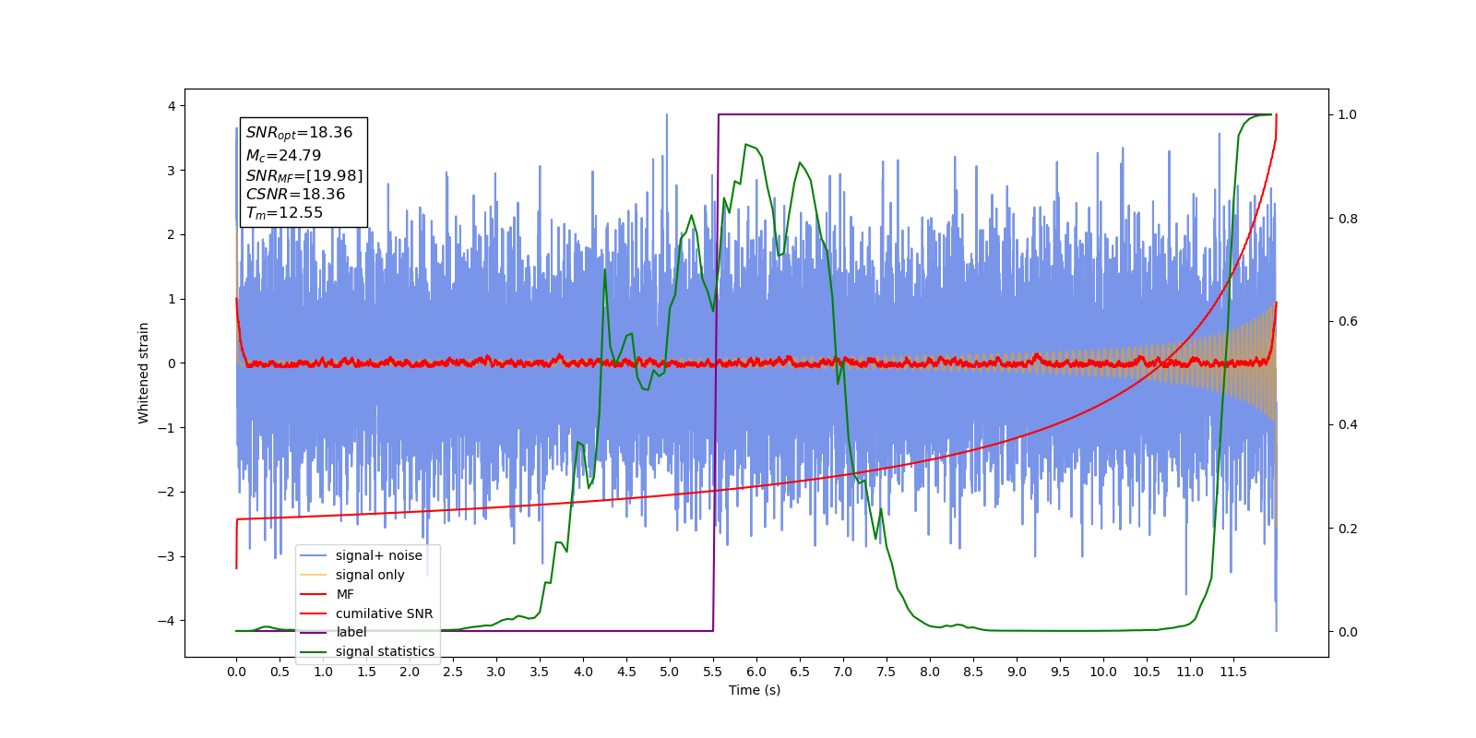Click the −4 tick label on left axis
The height and width of the screenshot is (738, 1476).
167,621
